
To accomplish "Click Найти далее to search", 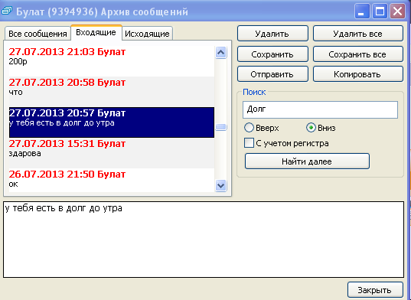I will pos(307,161).
